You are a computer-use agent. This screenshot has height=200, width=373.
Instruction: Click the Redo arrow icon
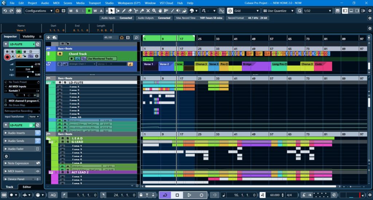pyautogui.click(x=11, y=11)
